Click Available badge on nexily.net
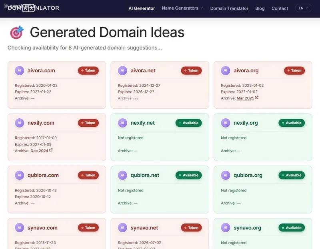Screen dimensions: 320x249 click(188, 123)
